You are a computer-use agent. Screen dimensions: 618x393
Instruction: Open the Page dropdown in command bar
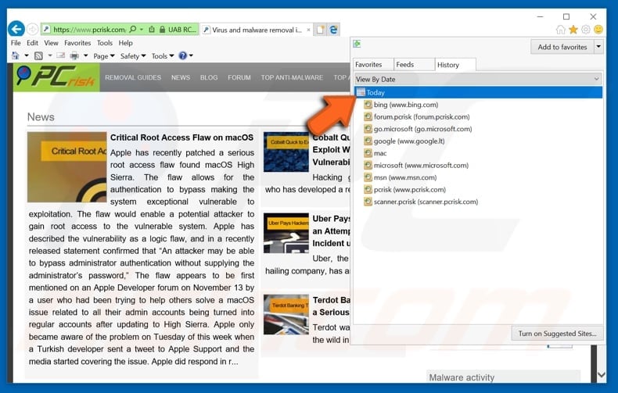coord(104,56)
